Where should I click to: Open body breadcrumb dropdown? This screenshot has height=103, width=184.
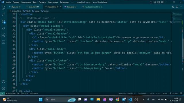point(36,11)
